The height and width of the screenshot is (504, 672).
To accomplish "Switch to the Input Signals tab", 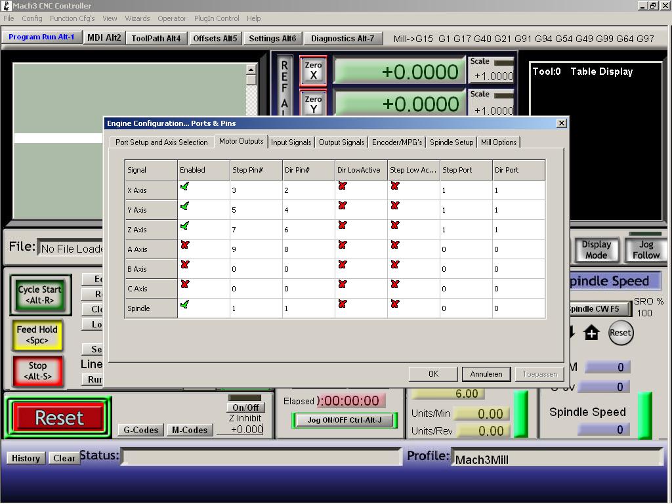I will [291, 142].
